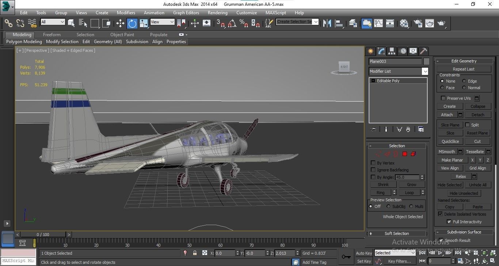The image size is (499, 266).
Task: Enable By Vertex checkbox
Action: coord(373,163)
